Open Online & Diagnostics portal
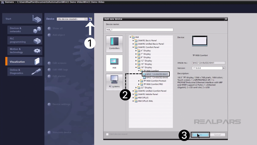 click(x=25, y=71)
